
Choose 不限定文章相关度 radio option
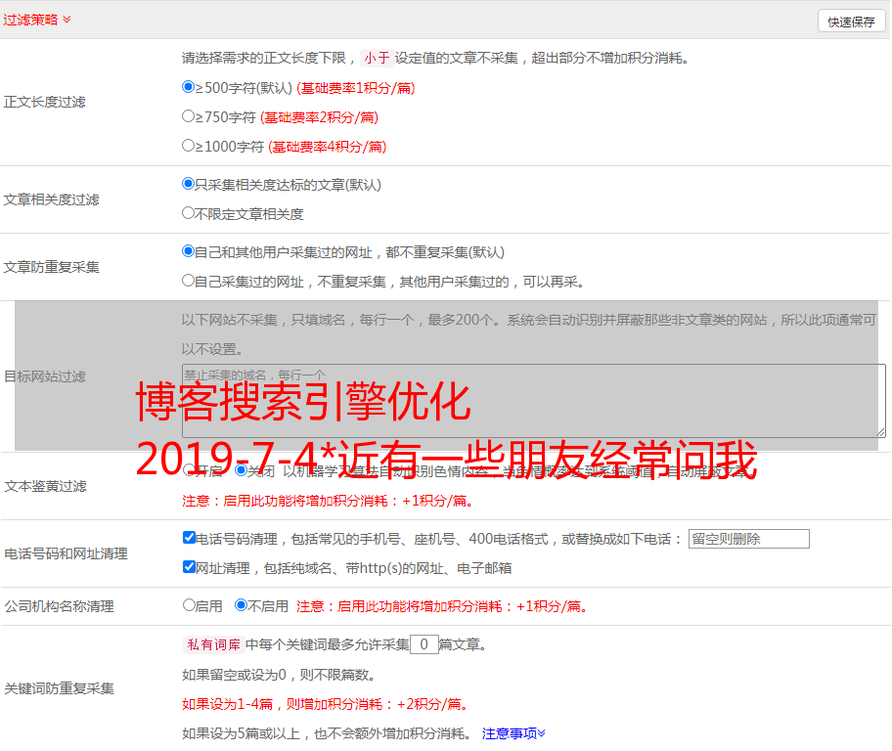(189, 213)
